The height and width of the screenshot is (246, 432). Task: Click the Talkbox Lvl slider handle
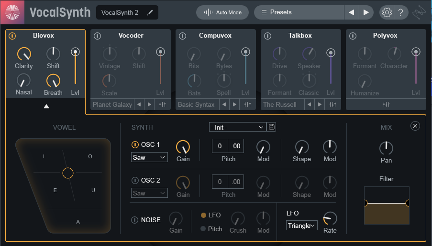point(331,53)
